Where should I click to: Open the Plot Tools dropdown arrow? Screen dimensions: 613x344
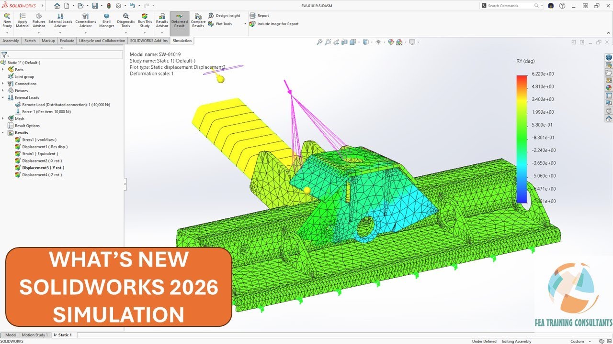point(245,24)
